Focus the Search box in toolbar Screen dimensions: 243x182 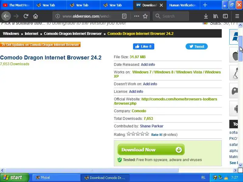171,16
